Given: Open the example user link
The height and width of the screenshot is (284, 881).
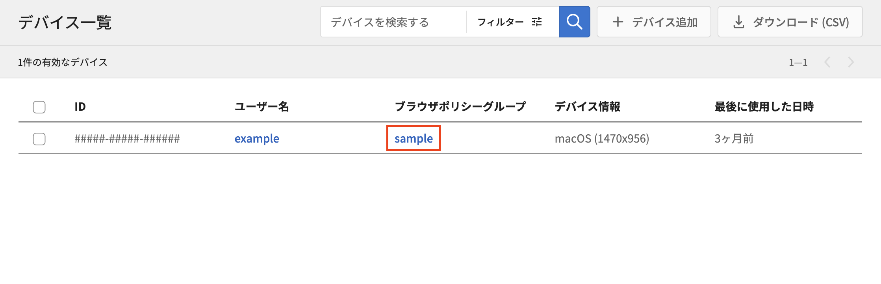Looking at the screenshot, I should pos(257,139).
